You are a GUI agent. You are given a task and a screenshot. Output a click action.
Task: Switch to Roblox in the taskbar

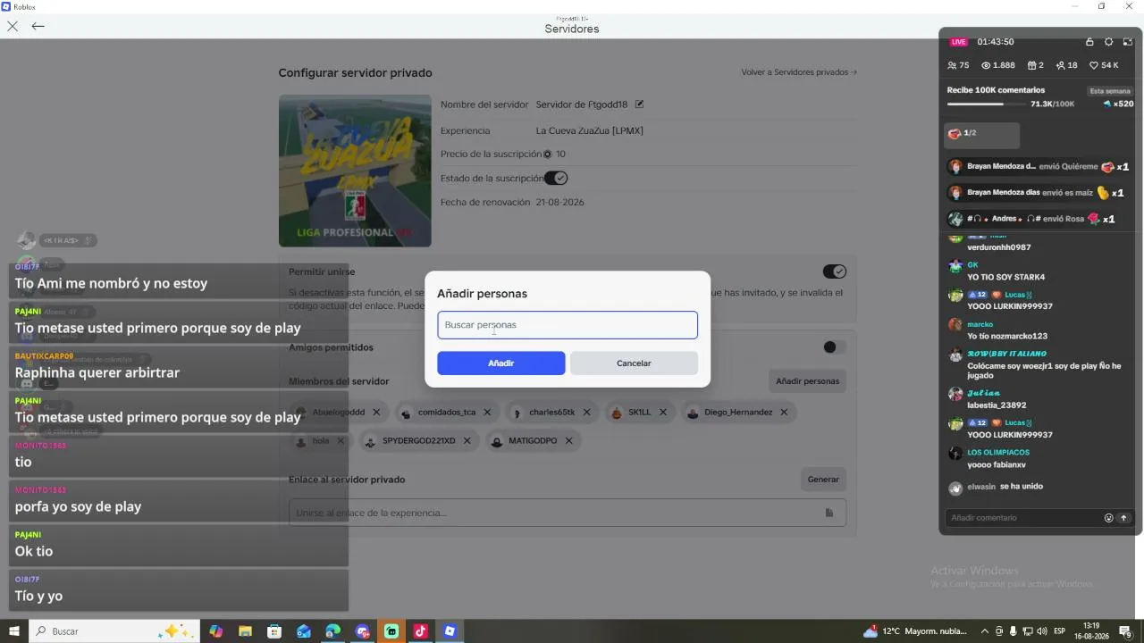click(450, 631)
